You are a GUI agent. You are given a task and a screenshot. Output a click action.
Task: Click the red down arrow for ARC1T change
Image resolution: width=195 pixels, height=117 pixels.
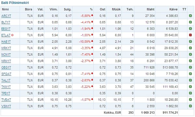click(x=92, y=15)
